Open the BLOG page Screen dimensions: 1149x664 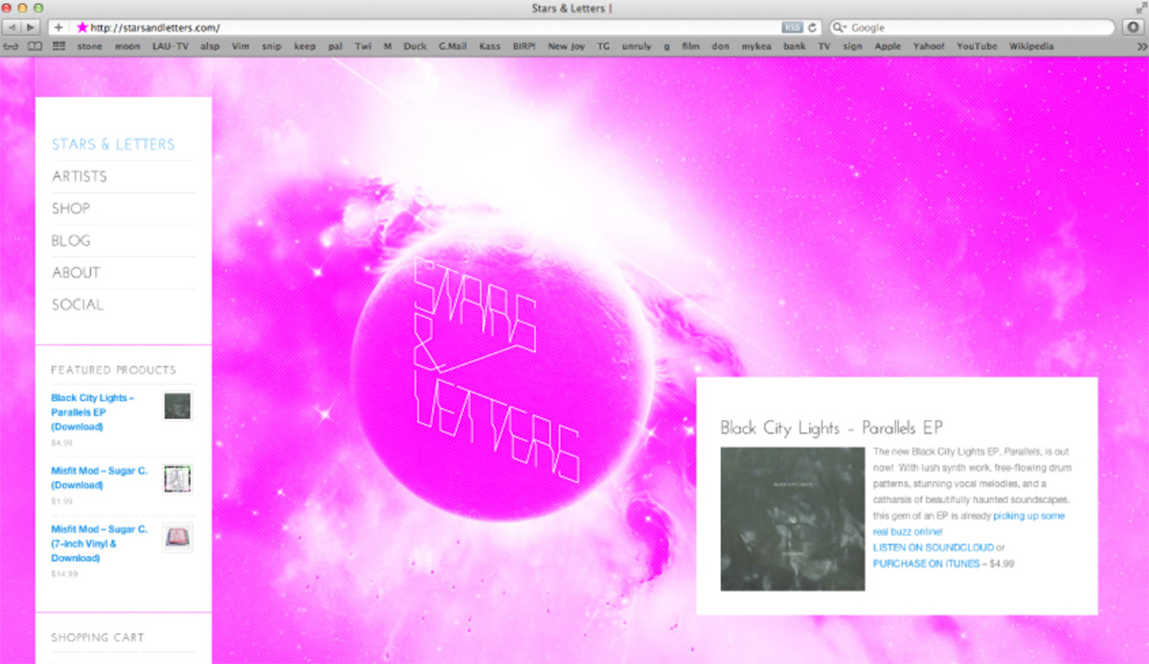coord(71,240)
